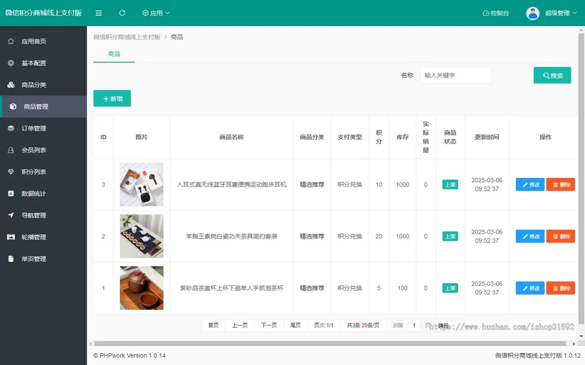Viewport: 585px width, 365px height.
Task: Click the cubes icon beside 商品分类
Action: [x=11, y=85]
